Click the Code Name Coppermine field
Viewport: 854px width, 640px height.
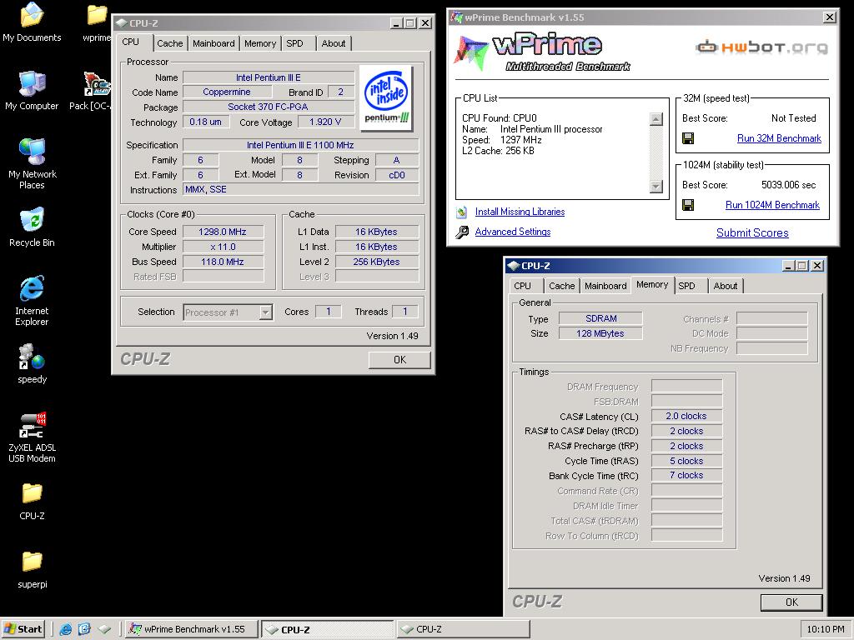(227, 92)
